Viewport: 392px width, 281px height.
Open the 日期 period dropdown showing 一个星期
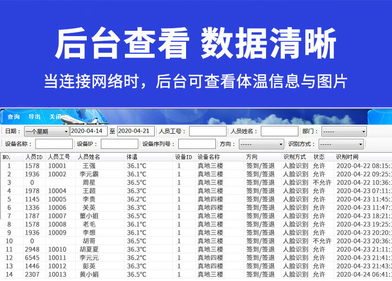click(47, 131)
